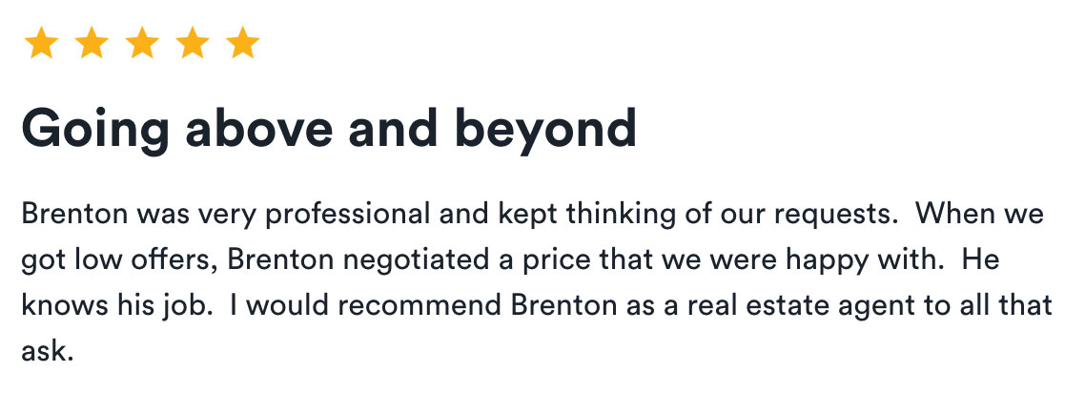Screen dimensions: 1085x393
Task: Click final word 'ask.' of review
Action: tap(47, 351)
